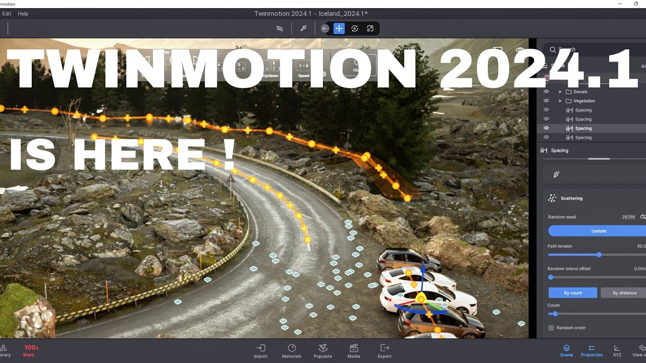Select the By count mode button
Viewport: 646px width, 363px height.
(x=573, y=293)
